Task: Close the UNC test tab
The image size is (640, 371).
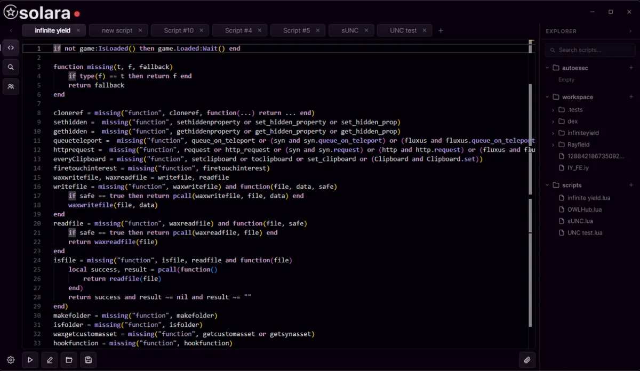Action: (425, 30)
